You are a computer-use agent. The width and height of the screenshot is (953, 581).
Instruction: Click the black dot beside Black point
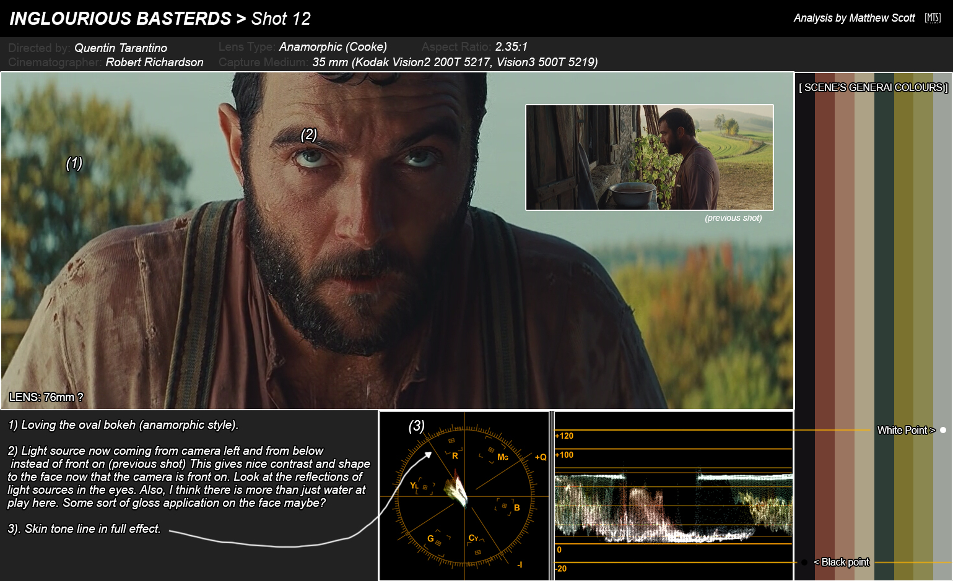click(804, 562)
